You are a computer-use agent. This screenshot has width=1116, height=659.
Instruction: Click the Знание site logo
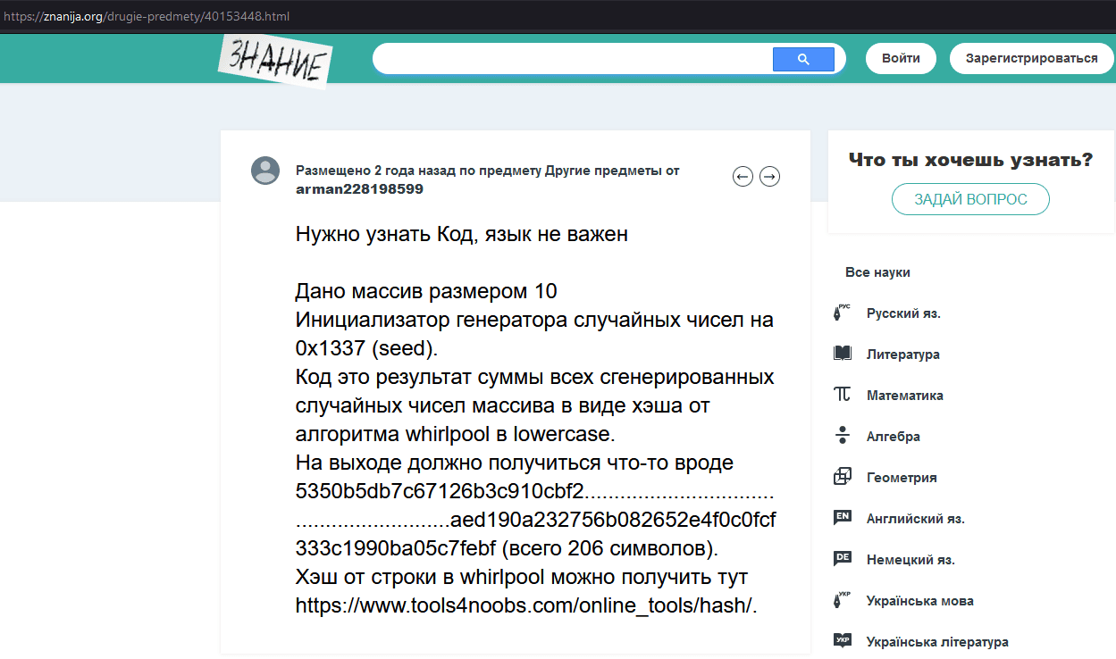[275, 61]
